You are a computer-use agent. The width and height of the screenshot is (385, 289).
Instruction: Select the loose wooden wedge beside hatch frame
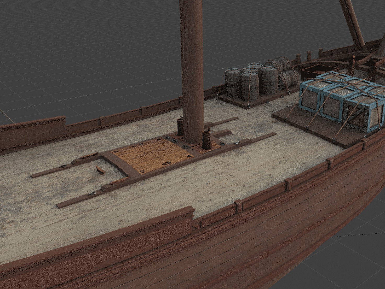pyautogui.click(x=100, y=170)
